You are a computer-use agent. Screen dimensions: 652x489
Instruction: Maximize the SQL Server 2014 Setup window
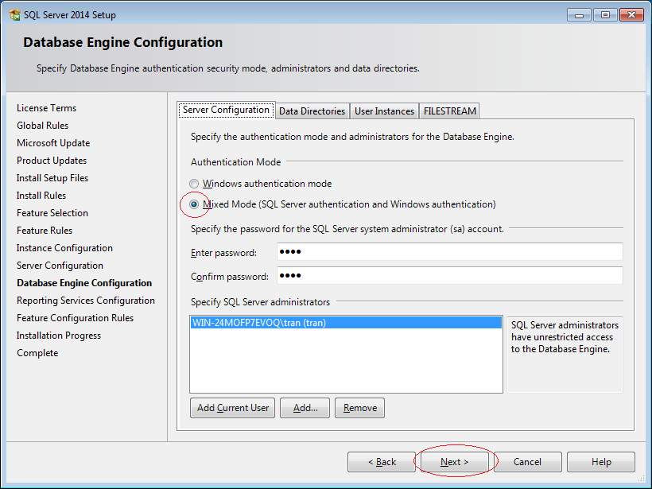click(x=605, y=15)
